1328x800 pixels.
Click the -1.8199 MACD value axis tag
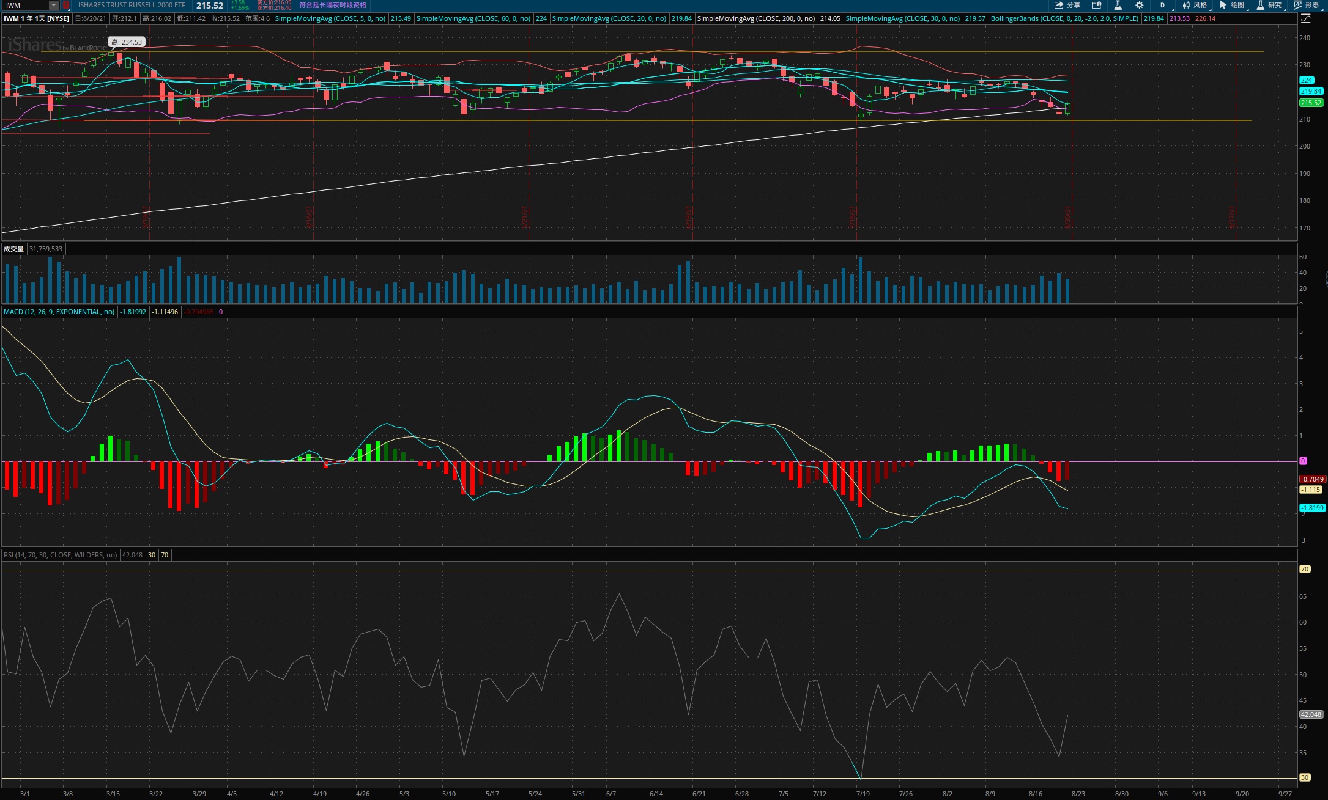click(1312, 508)
